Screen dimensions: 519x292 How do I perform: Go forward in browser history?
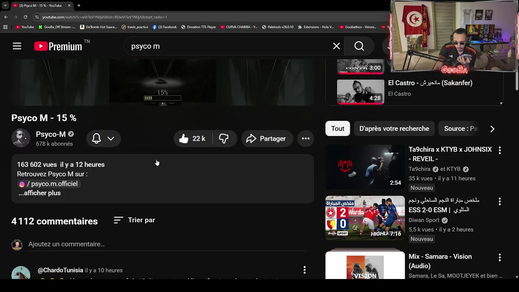pyautogui.click(x=15, y=17)
